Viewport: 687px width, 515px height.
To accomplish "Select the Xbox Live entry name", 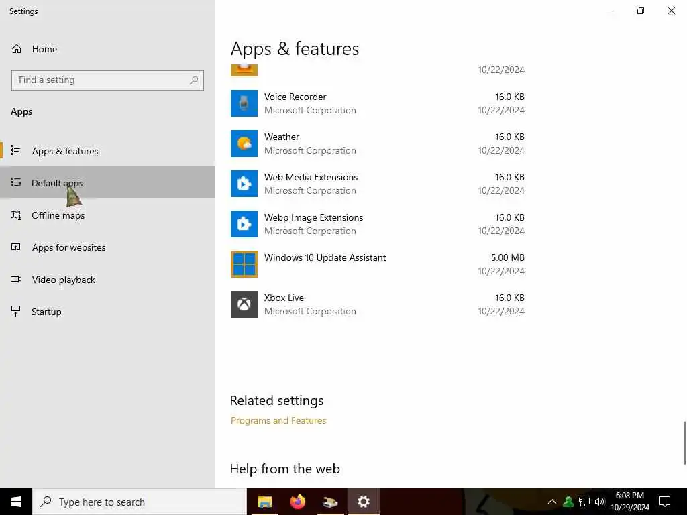I will pos(284,298).
